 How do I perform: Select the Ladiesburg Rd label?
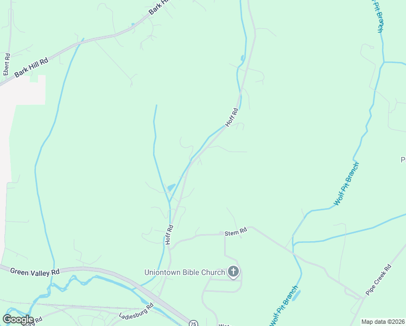pos(136,311)
